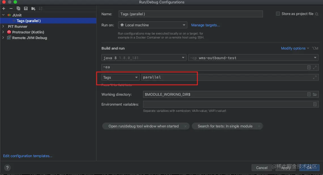
Task: Open the Run on Local machine dropdown
Action: coord(152,25)
